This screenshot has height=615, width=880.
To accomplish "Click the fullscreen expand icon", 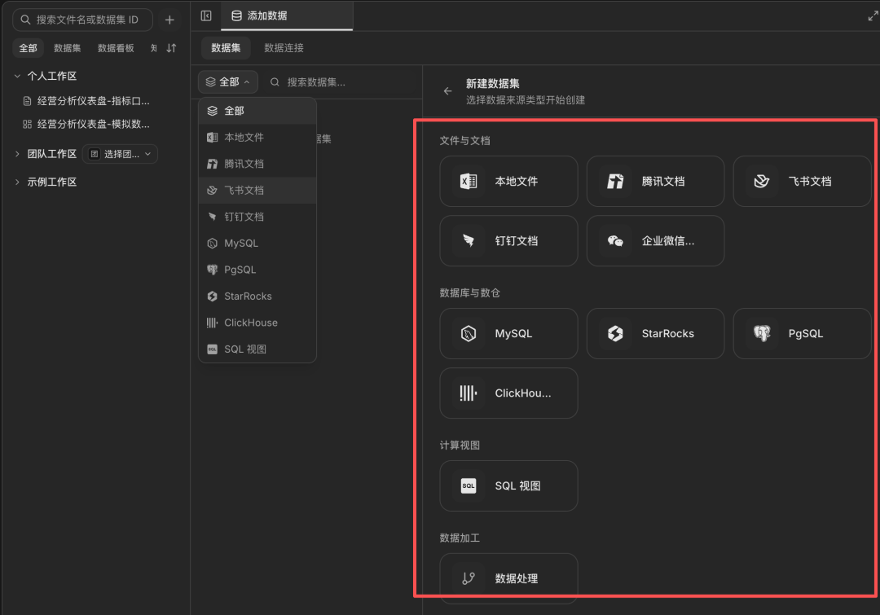I will (873, 16).
